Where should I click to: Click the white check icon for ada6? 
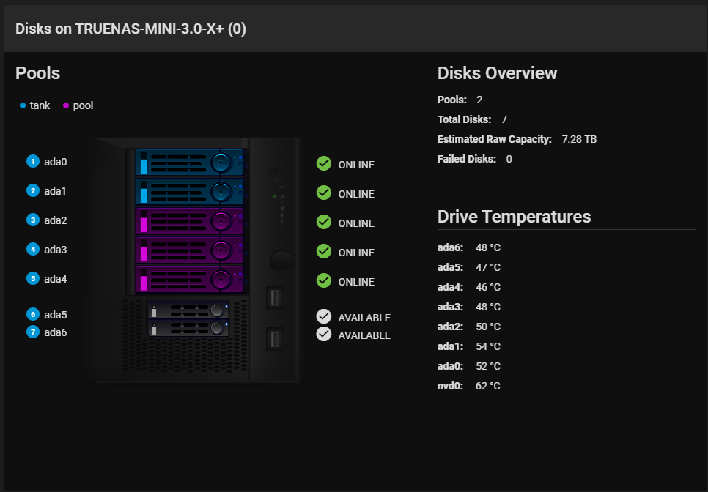click(324, 334)
